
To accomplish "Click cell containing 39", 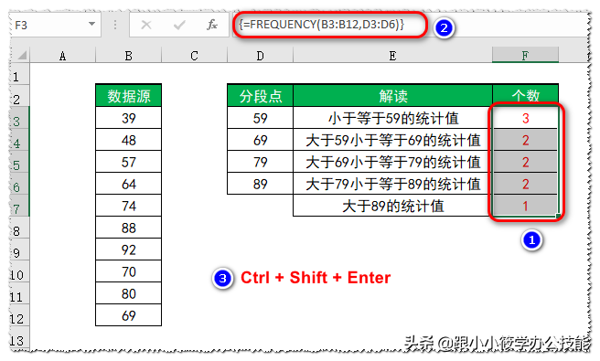I will pos(129,118).
